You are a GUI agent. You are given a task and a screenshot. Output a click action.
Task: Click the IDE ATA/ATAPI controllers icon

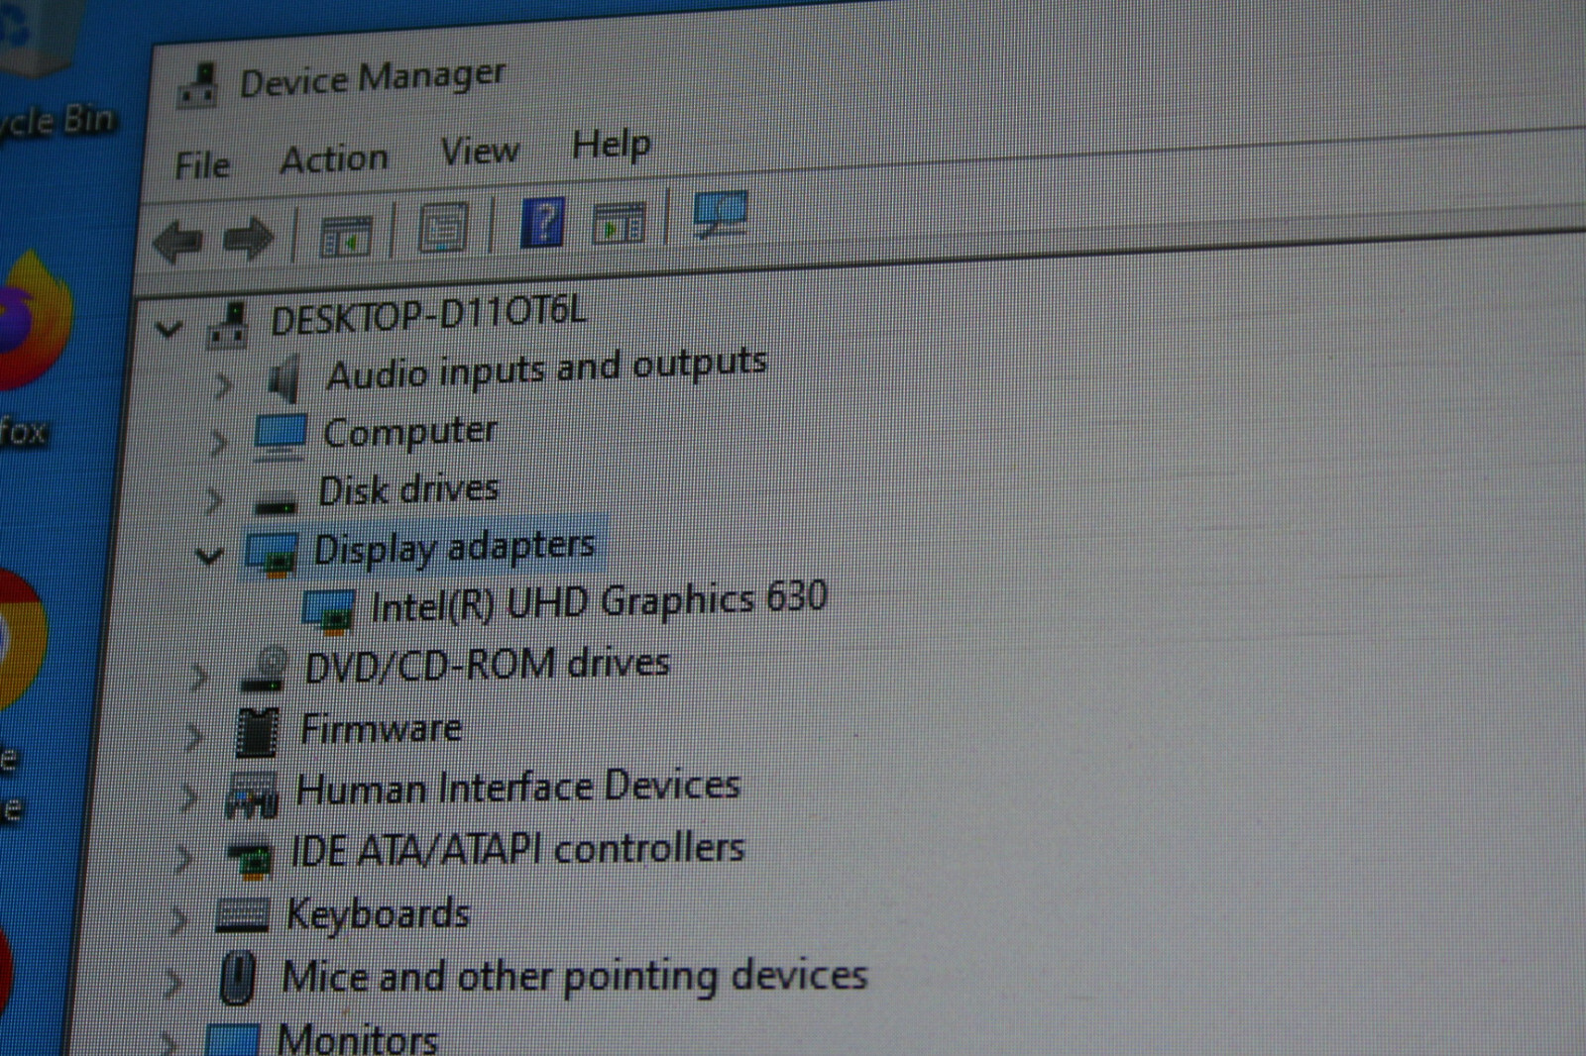point(249,859)
